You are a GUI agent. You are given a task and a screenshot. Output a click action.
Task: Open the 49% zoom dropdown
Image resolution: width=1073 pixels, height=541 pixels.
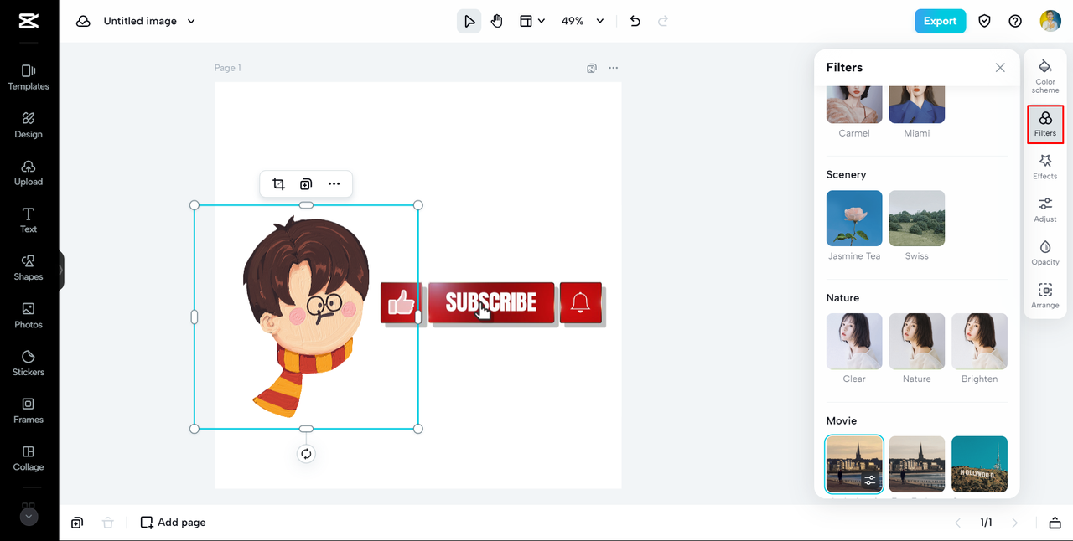click(583, 21)
